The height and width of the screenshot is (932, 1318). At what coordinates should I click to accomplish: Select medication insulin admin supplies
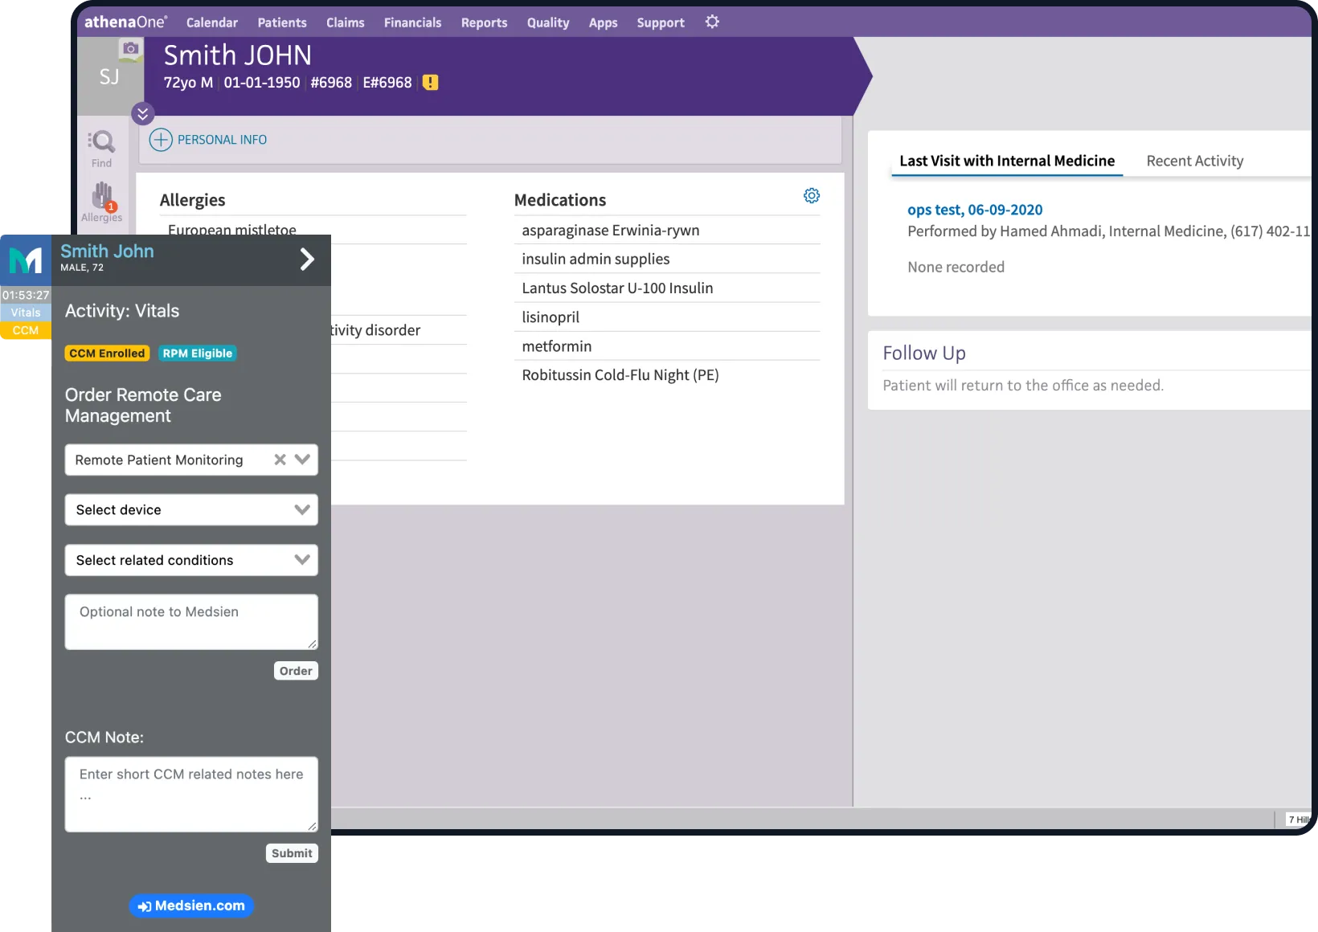596,259
